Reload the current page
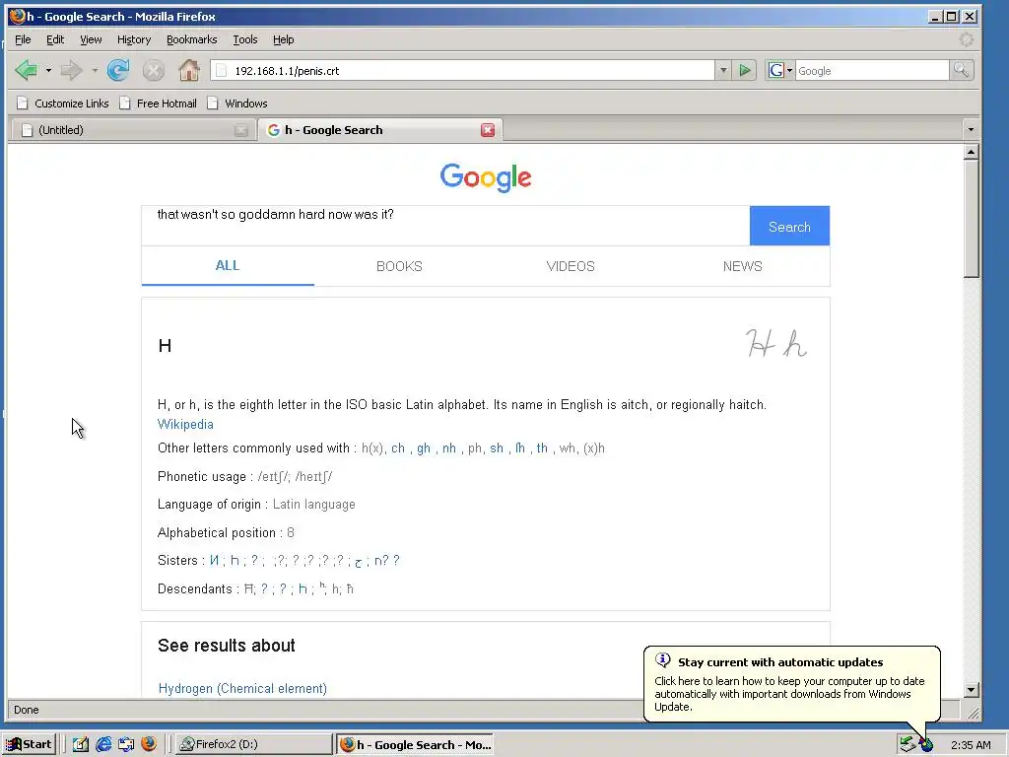The height and width of the screenshot is (757, 1009). (x=118, y=70)
